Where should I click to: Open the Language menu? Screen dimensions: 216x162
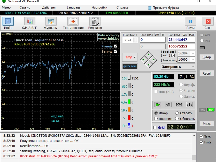[74, 7]
